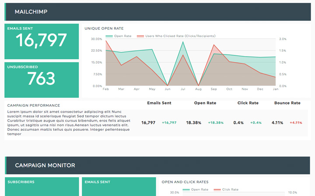This screenshot has width=315, height=196.
Task: Click the Jan label on the chart axis
Action: click(x=276, y=89)
